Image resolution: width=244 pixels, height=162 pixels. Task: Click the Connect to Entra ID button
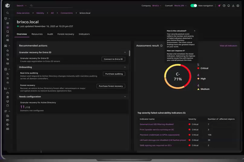coord(113,59)
